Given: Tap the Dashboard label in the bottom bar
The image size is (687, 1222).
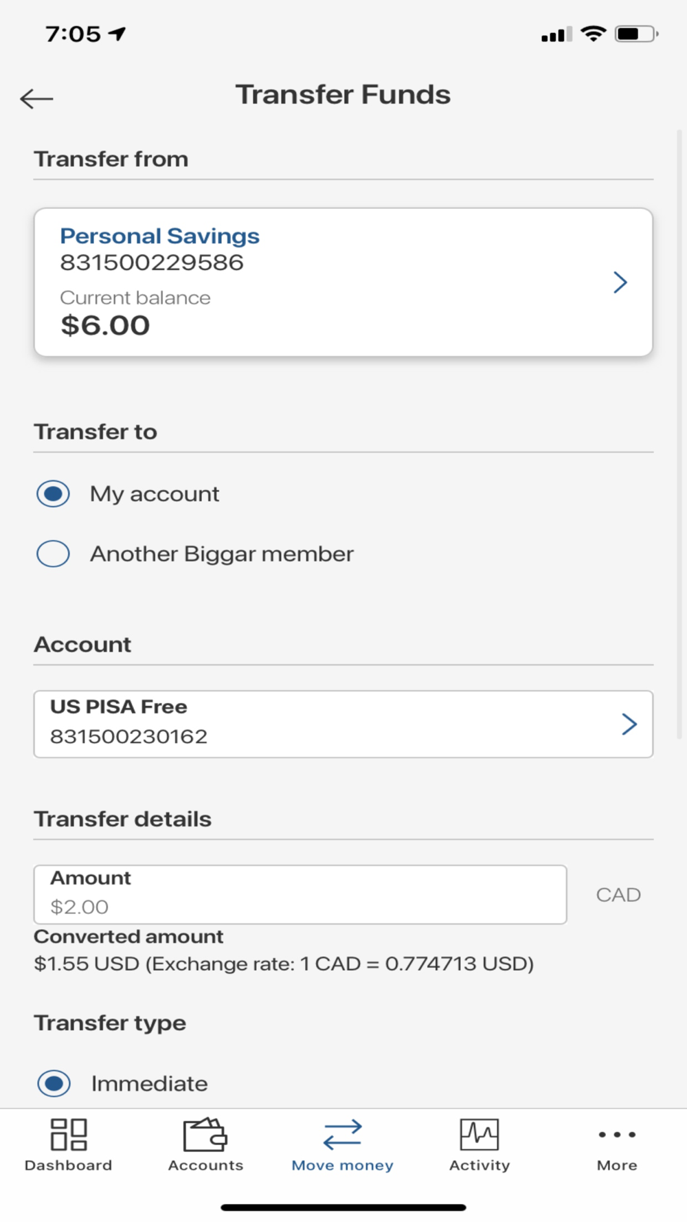Looking at the screenshot, I should [x=68, y=1166].
